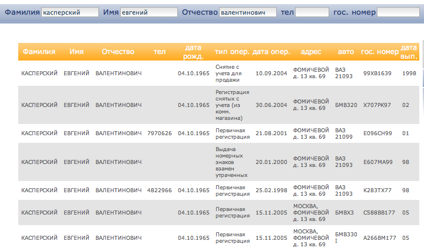
Task: Click the тел column header
Action: tap(160, 52)
